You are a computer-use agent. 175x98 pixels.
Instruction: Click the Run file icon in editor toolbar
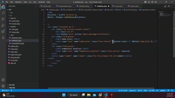tap(165, 6)
